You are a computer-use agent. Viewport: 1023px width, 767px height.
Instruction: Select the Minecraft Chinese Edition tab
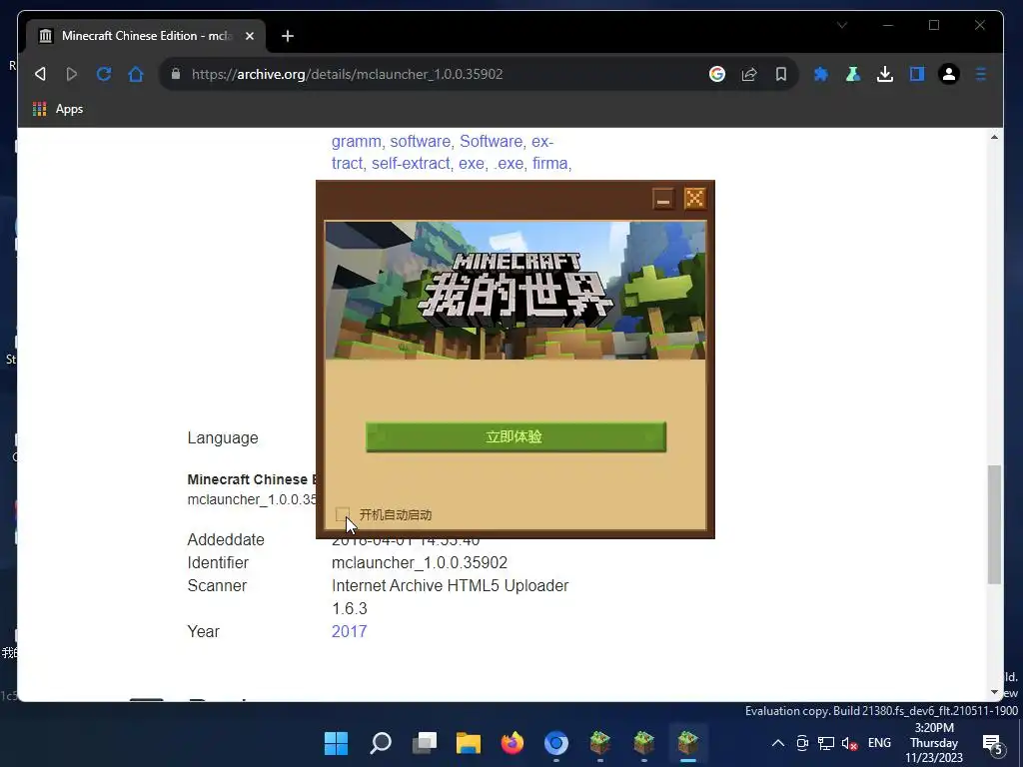tap(146, 36)
